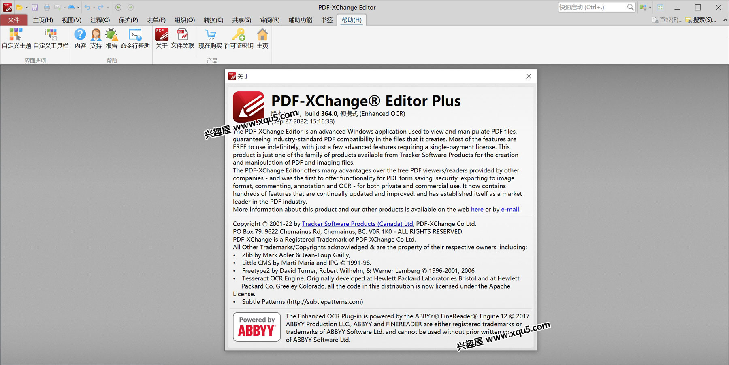Viewport: 729px width, 365px height.
Task: Open License Keys (许可证密钥)
Action: click(x=239, y=38)
